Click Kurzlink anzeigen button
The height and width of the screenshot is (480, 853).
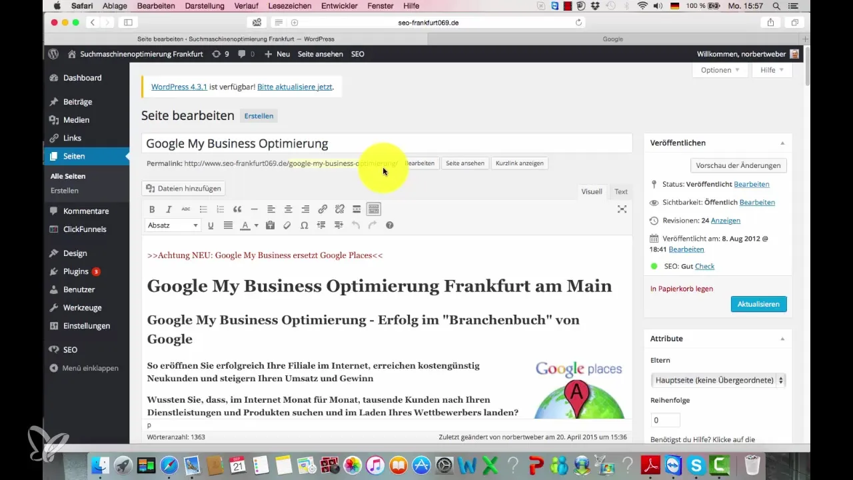[x=519, y=163]
